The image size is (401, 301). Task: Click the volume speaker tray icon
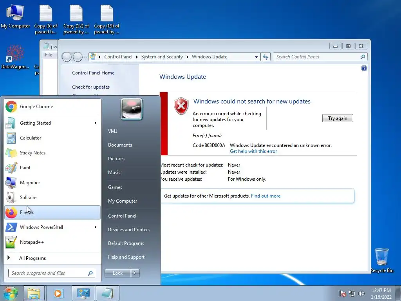tap(361, 294)
